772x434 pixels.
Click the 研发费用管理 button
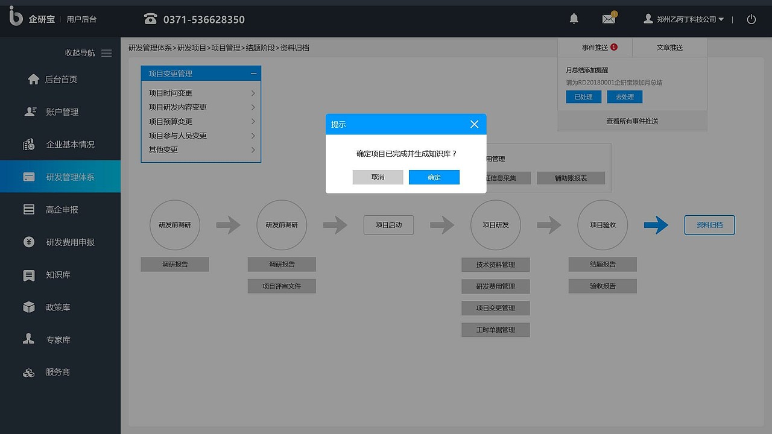coord(496,286)
